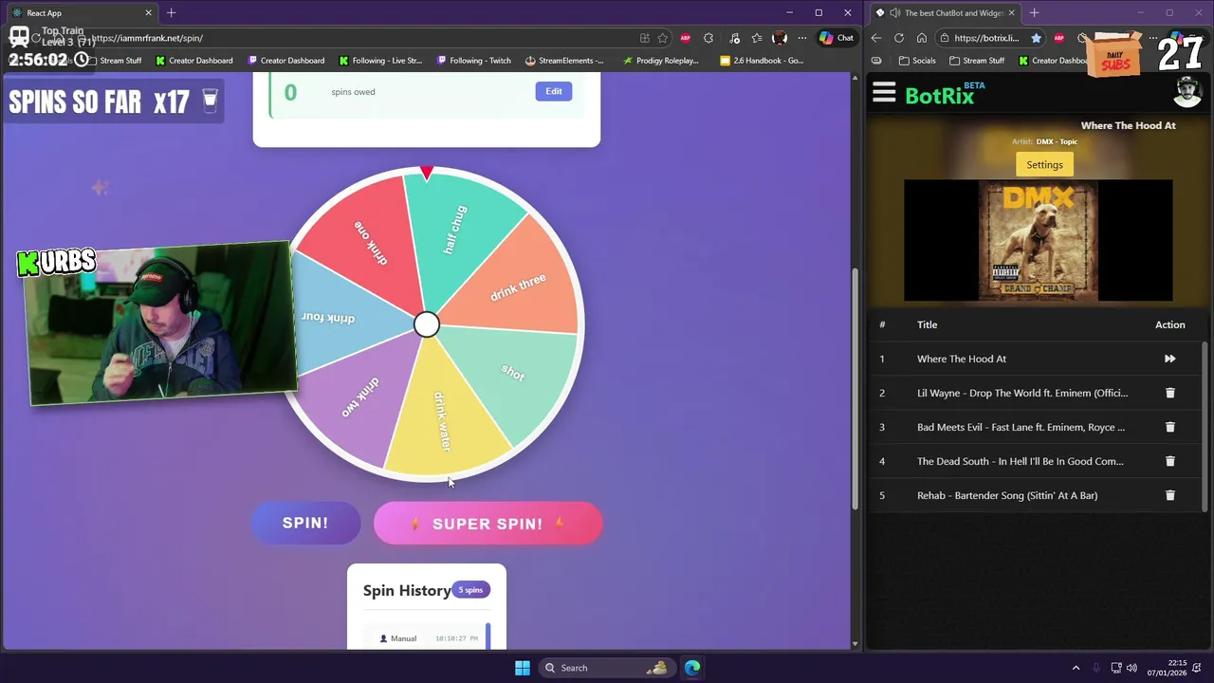Open the browser profile picture left window
Image resolution: width=1214 pixels, height=683 pixels.
coord(780,38)
